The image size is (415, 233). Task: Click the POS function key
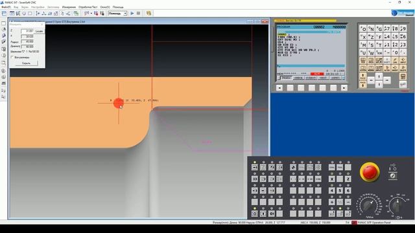pos(363,60)
